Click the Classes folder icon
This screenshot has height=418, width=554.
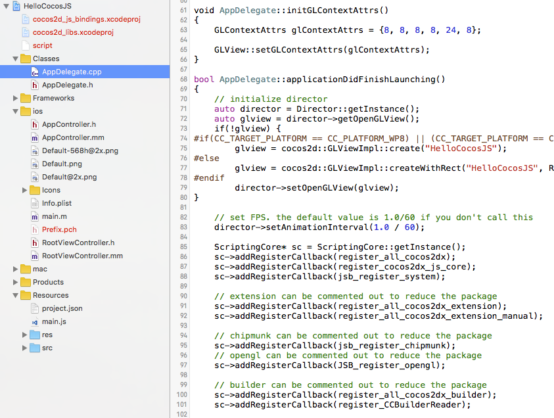[26, 58]
